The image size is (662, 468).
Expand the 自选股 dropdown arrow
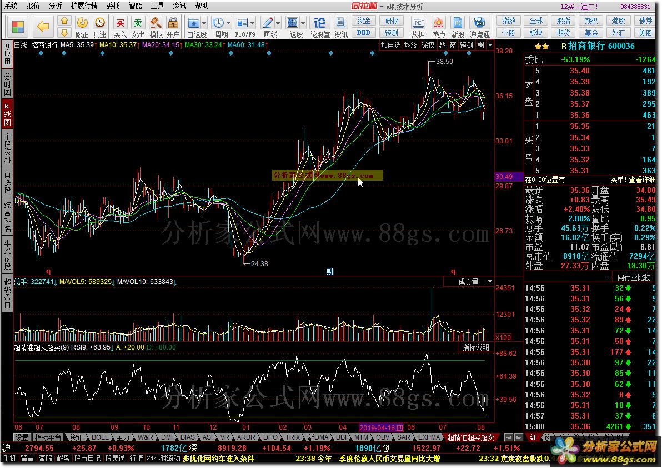tap(204, 23)
